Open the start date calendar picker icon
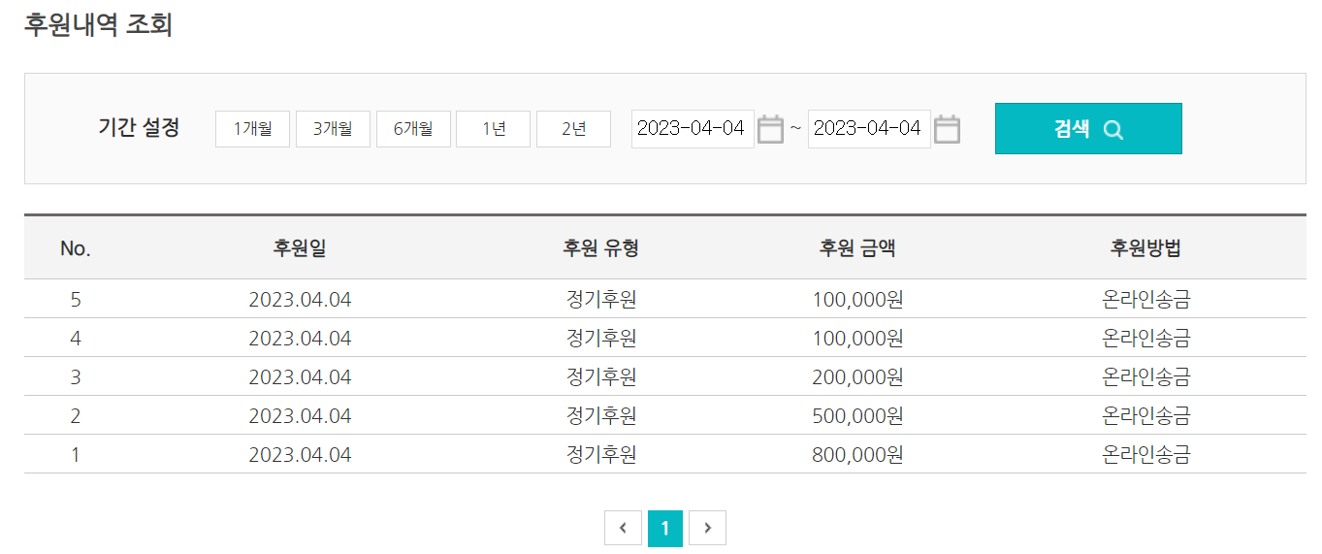1322x554 pixels. tap(770, 129)
